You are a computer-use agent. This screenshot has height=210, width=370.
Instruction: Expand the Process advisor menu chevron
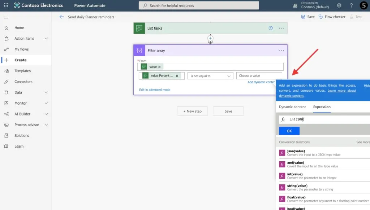click(x=46, y=125)
